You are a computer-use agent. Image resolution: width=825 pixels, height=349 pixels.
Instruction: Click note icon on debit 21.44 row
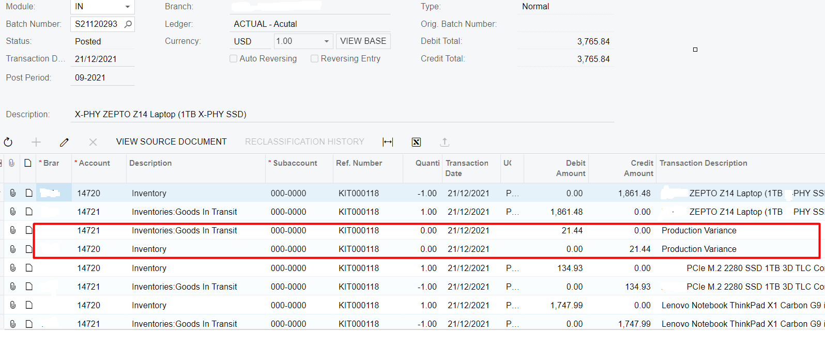coord(29,230)
